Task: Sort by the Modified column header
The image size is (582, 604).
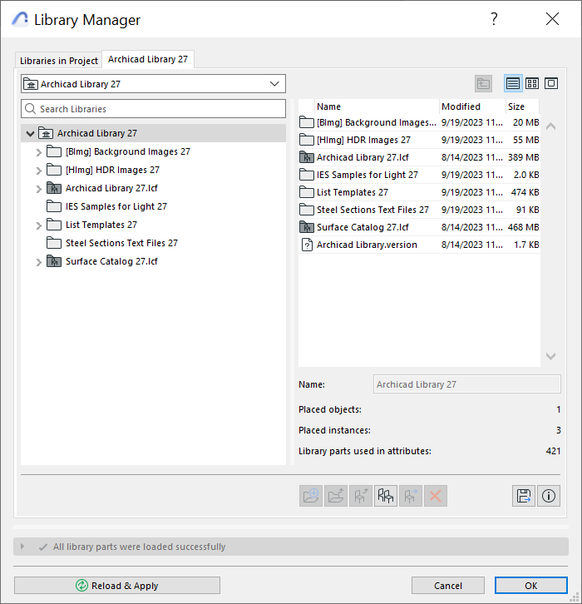Action: point(472,106)
